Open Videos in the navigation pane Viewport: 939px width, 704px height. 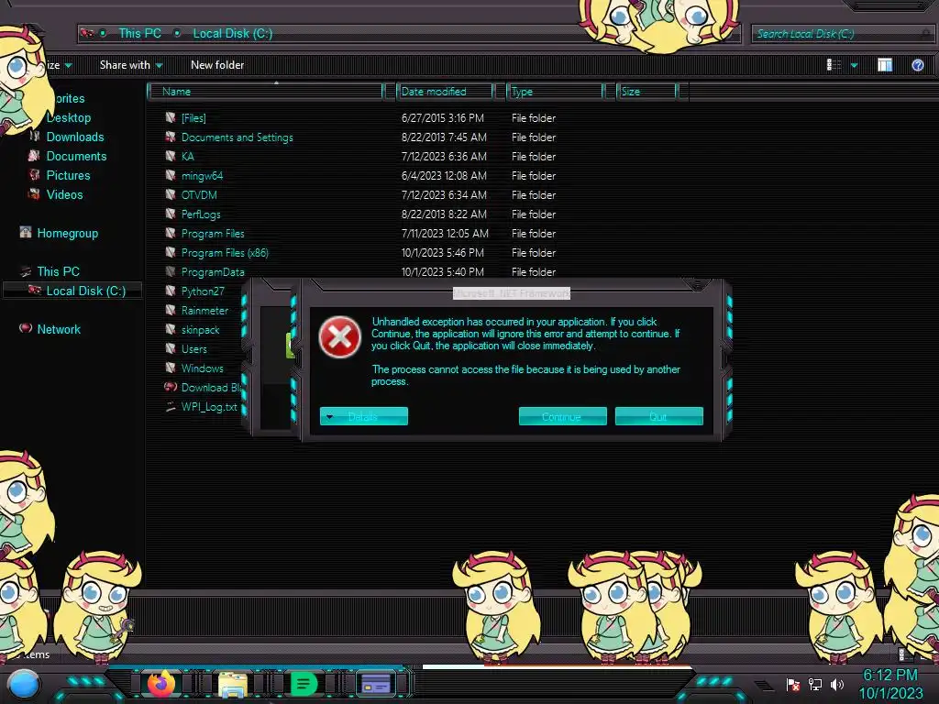[65, 194]
